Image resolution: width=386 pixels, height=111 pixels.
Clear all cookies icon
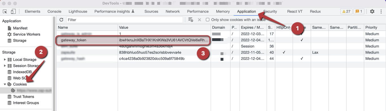[x=191, y=20]
